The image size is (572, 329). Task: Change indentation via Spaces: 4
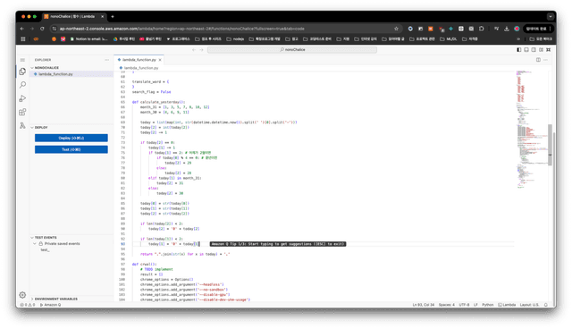[x=447, y=305]
